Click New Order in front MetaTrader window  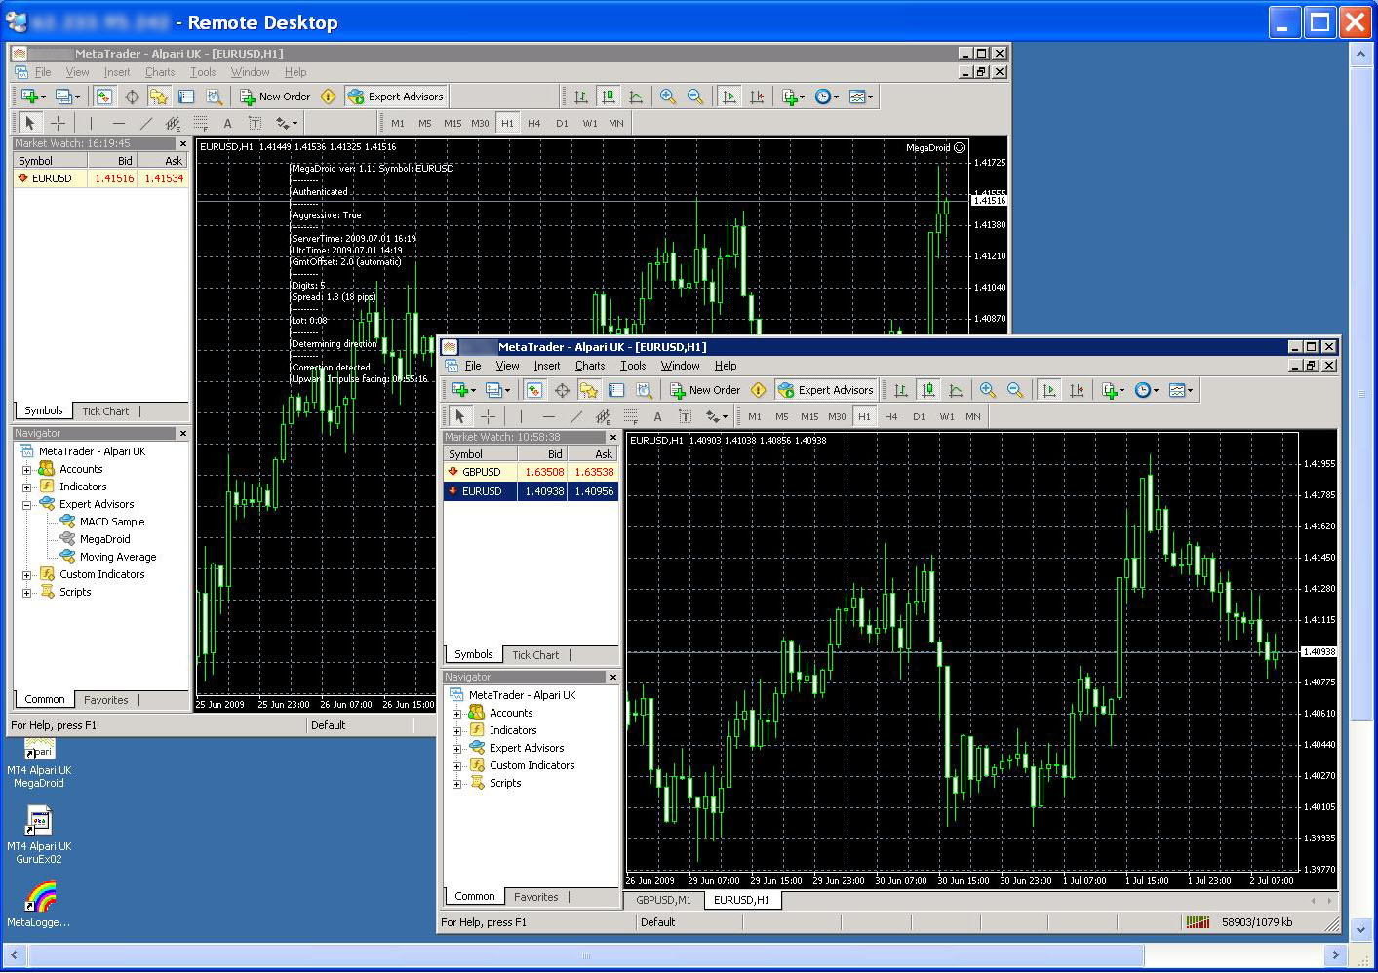coord(705,390)
